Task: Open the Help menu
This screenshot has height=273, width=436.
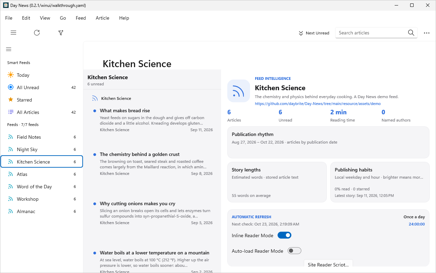Action: pyautogui.click(x=124, y=18)
